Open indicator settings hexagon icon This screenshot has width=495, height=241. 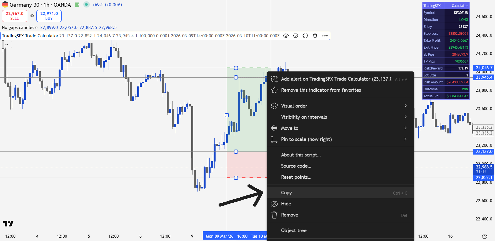click(296, 36)
